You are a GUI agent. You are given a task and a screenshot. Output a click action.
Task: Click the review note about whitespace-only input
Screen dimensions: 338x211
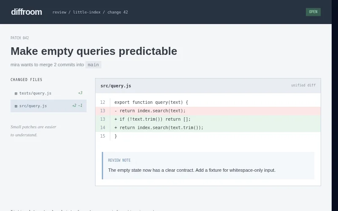[x=192, y=170]
